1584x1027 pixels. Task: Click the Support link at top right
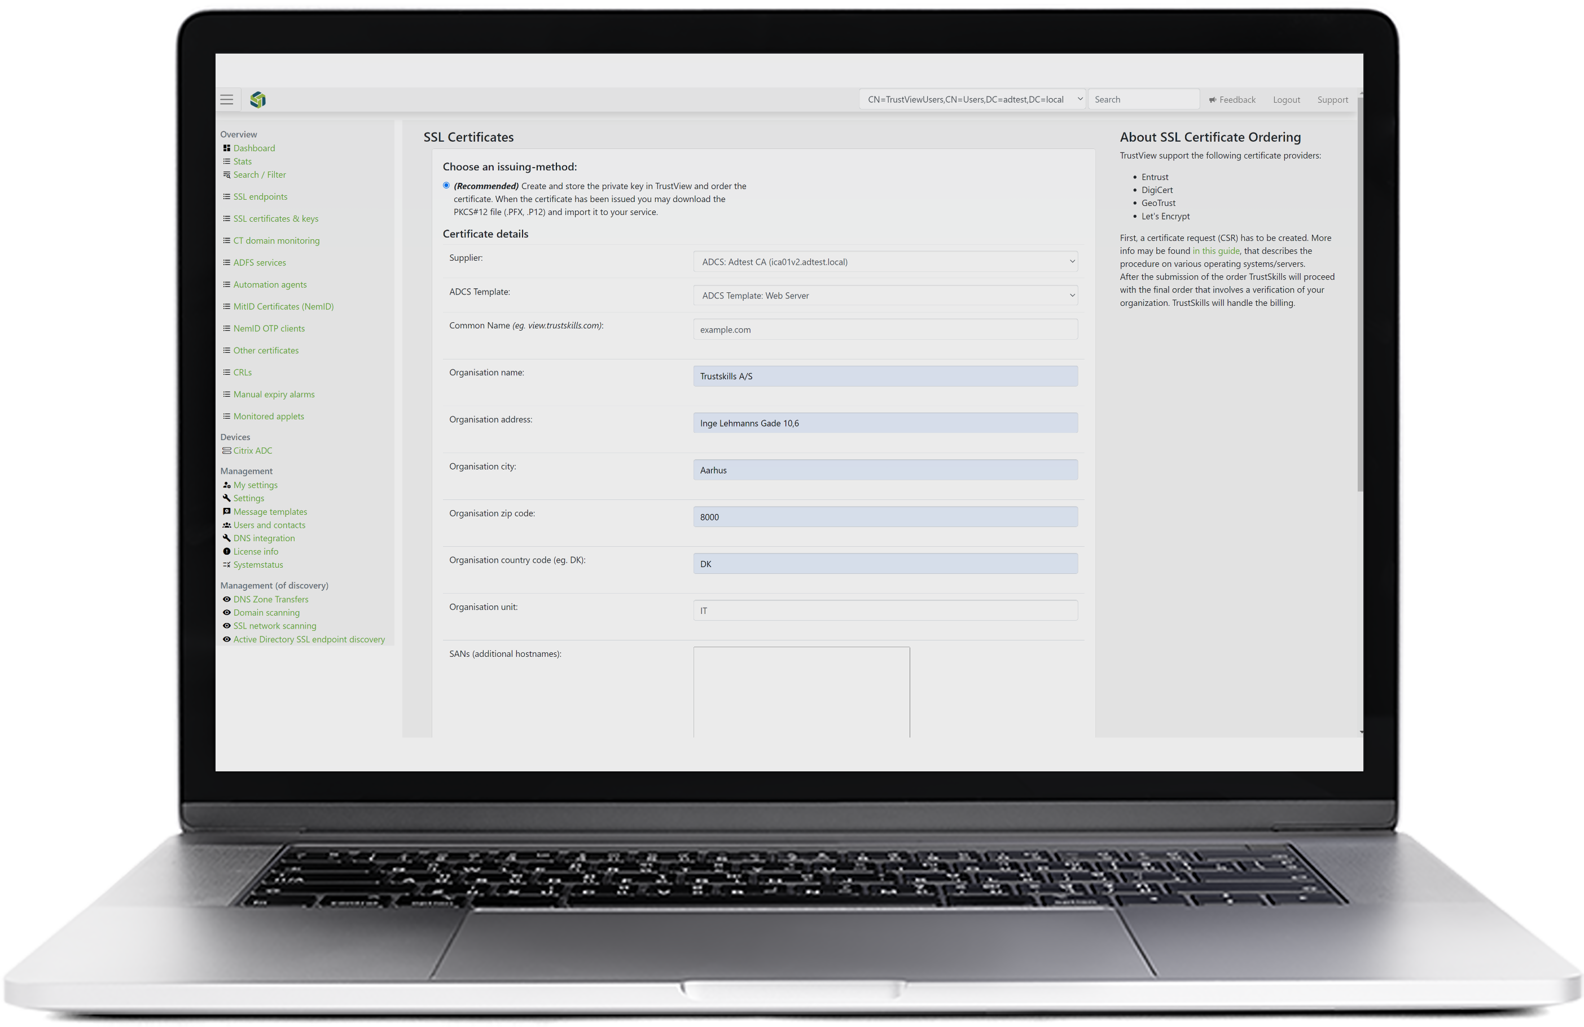(x=1331, y=99)
